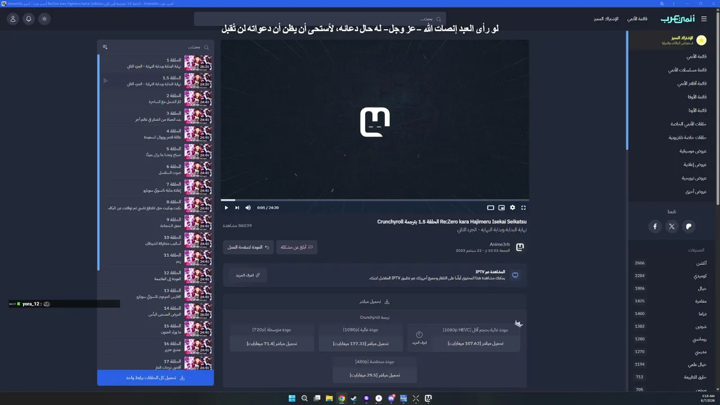Mute the video player volume

click(248, 208)
